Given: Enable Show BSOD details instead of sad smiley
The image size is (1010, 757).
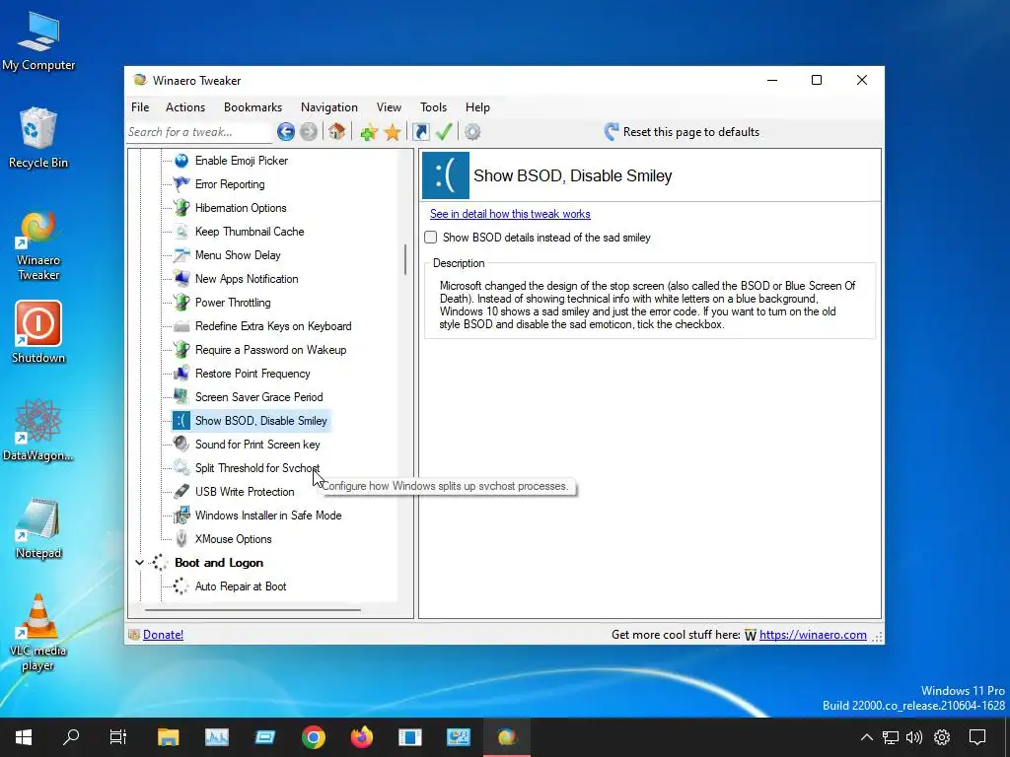Looking at the screenshot, I should [x=430, y=238].
